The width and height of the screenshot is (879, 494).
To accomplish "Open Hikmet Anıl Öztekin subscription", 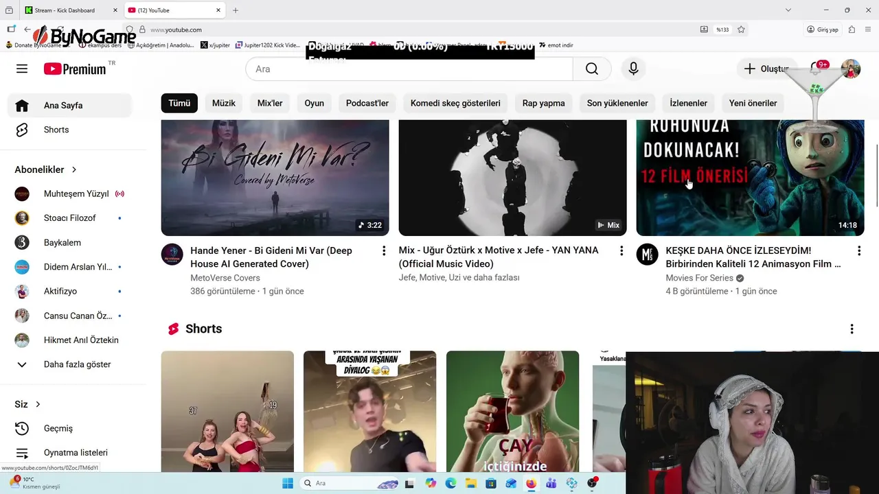I will 69,340.
